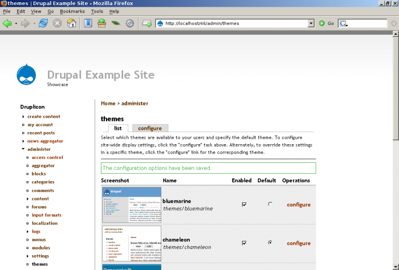Click the bluemarine theme screenshot thumbnail
This screenshot has height=270, width=399.
coord(132,205)
